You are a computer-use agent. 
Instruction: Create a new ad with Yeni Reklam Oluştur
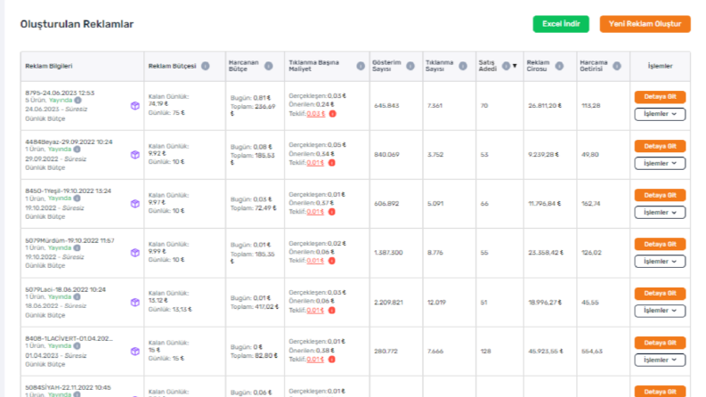[645, 24]
